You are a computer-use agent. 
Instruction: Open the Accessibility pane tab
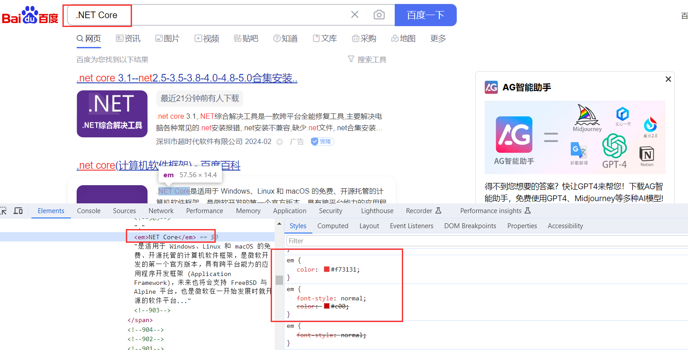click(x=565, y=226)
